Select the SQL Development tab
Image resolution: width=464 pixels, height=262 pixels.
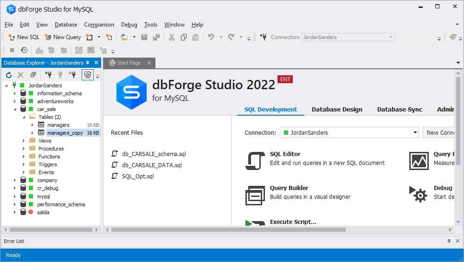(271, 109)
